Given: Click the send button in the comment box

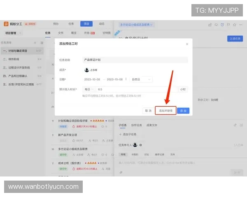Looking at the screenshot, I should pos(237,172).
